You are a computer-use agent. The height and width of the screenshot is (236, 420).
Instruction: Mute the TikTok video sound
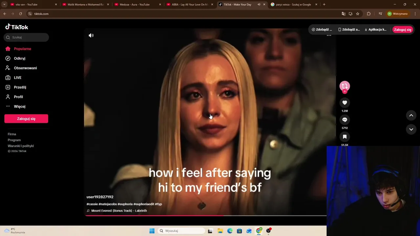pyautogui.click(x=91, y=35)
